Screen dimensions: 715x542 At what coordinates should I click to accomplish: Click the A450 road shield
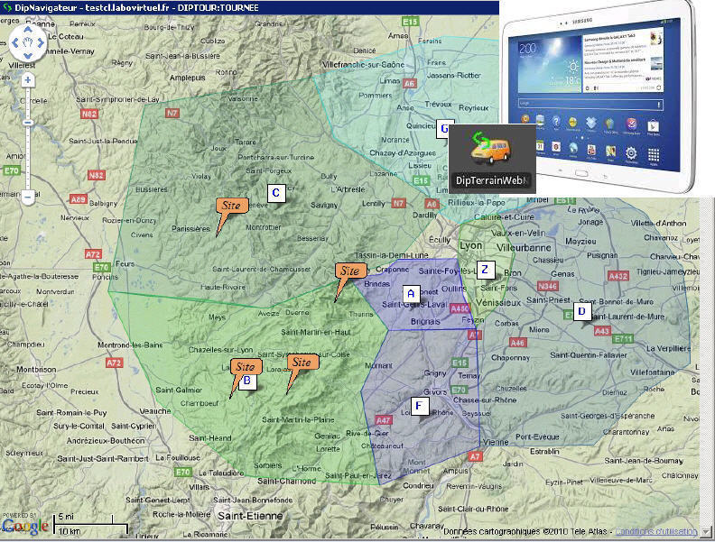(x=460, y=308)
